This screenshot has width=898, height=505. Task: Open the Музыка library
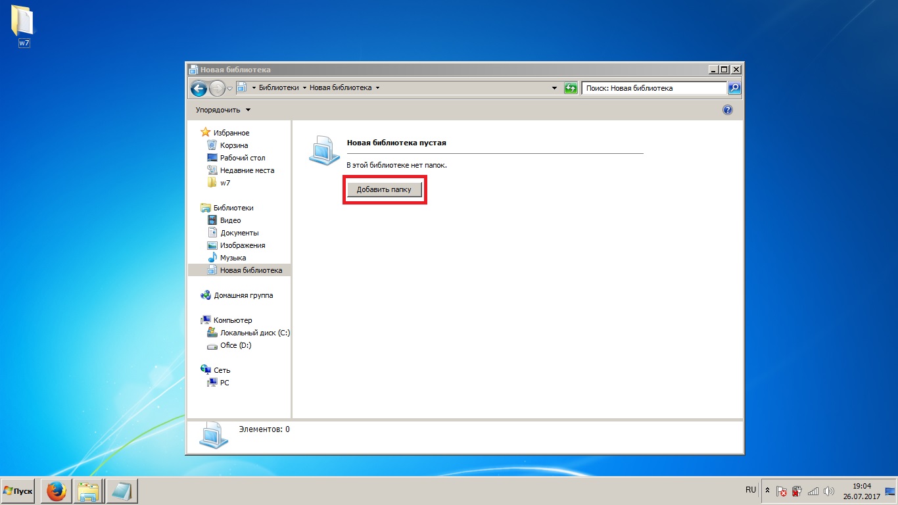233,258
